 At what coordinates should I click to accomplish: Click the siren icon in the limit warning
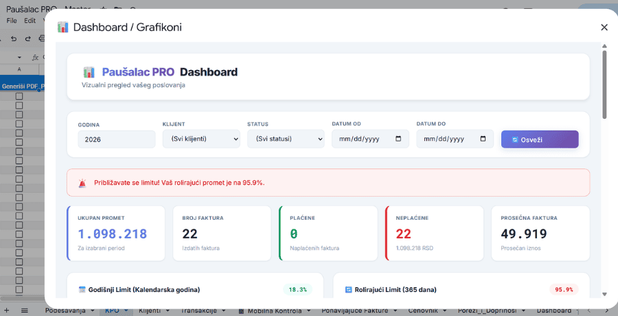point(82,183)
